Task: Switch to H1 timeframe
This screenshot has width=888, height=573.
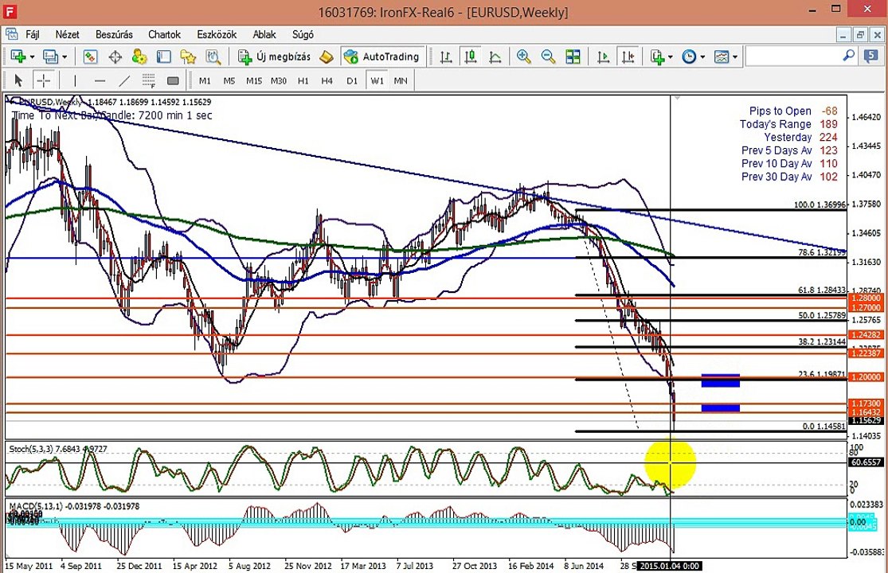Action: click(303, 81)
